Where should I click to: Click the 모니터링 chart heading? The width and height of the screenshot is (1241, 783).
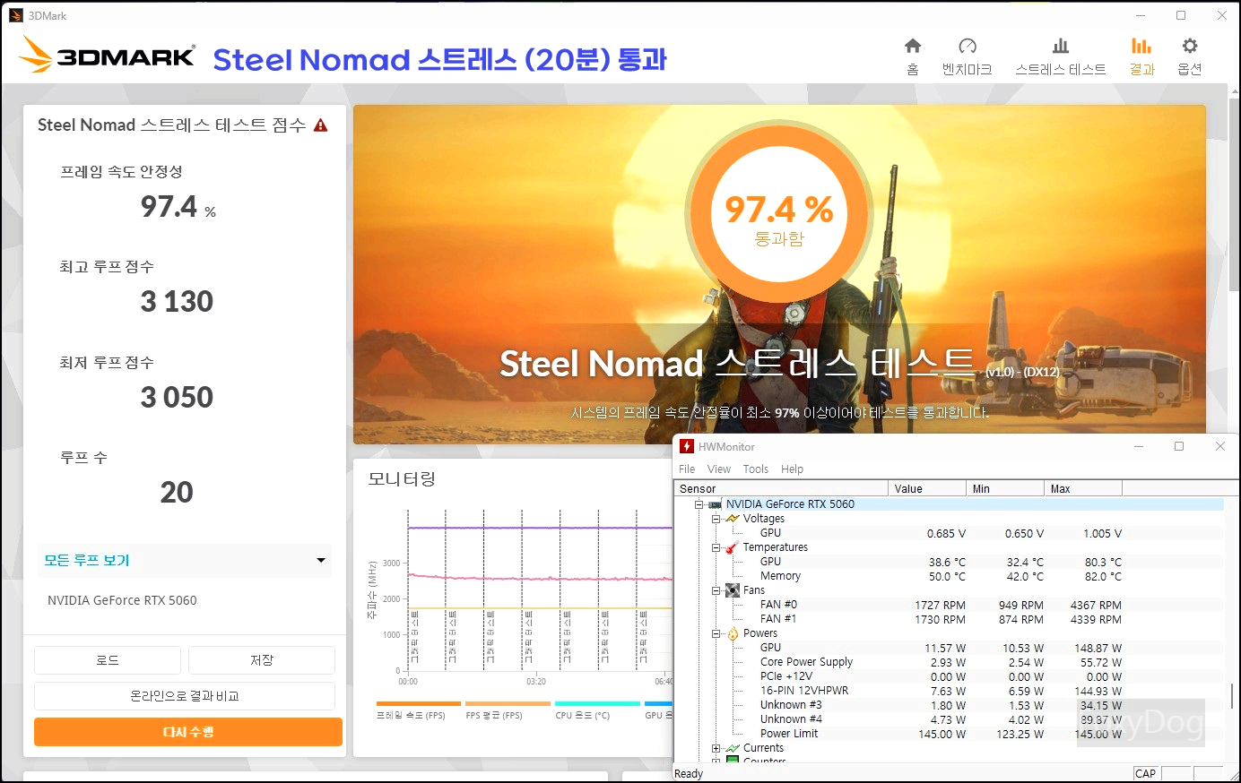(402, 479)
